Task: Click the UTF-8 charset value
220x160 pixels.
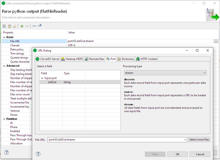Action: [x=72, y=45]
